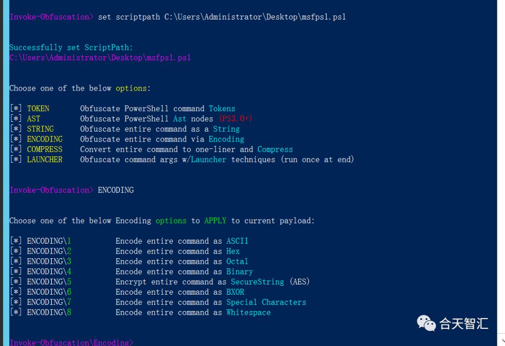Click the WeChat logo watermark icon
Viewport: 505px width, 346px height.
[x=426, y=323]
